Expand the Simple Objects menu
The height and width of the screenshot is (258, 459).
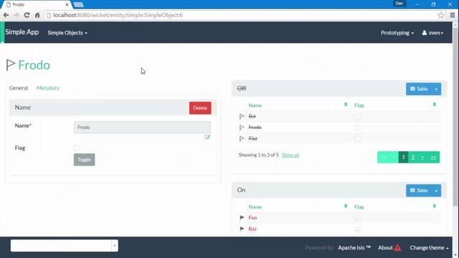tap(67, 33)
